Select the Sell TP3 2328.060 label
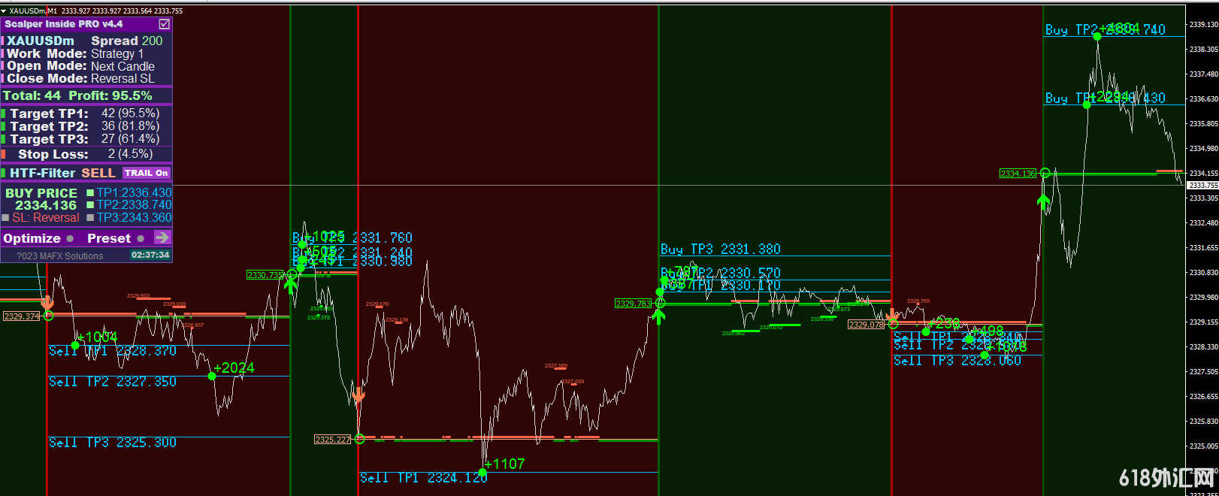Image resolution: width=1219 pixels, height=496 pixels. pyautogui.click(x=957, y=361)
